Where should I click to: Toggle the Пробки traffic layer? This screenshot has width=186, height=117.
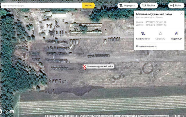149,6
